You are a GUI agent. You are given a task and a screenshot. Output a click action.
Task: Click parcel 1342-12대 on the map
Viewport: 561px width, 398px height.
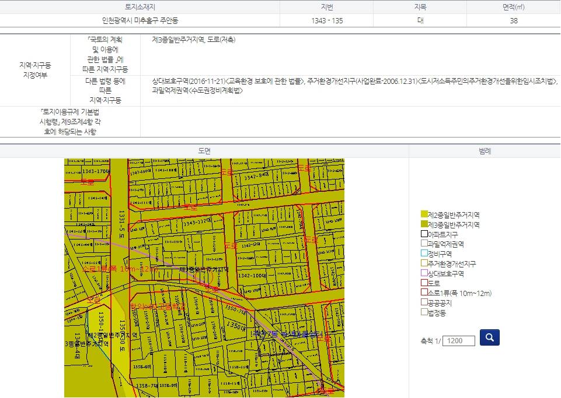click(251, 245)
